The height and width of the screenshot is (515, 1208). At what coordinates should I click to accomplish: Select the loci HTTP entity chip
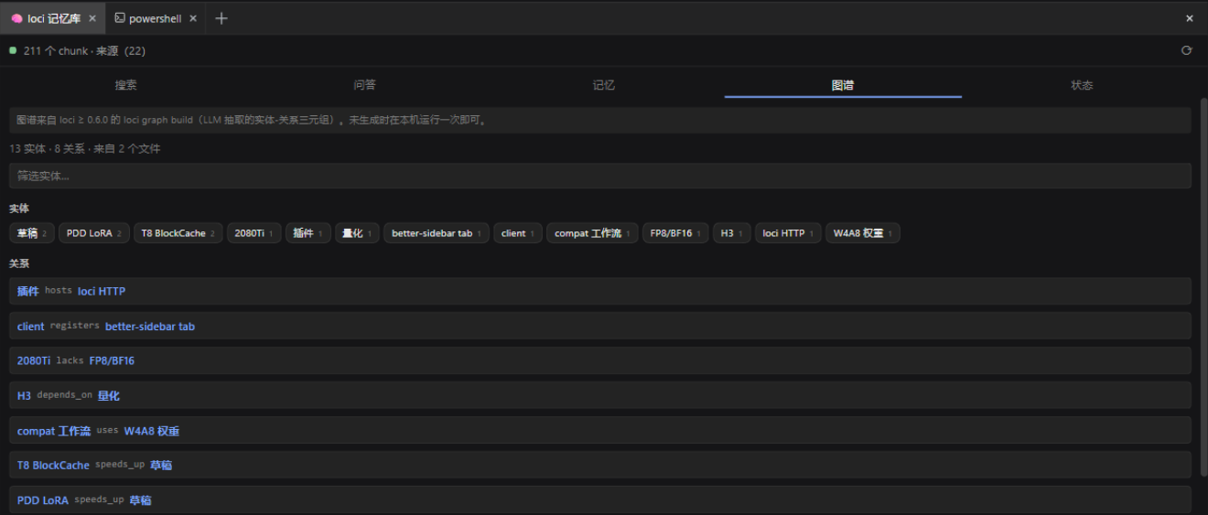tap(788, 233)
